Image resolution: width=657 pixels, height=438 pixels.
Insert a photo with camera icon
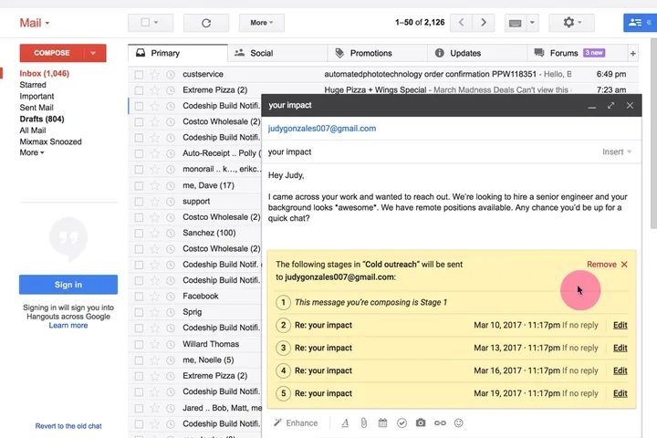pyautogui.click(x=421, y=422)
